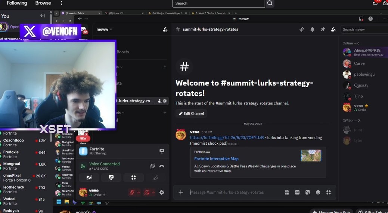Click the Fortnite map embed thumbnail
Image resolution: width=388 pixels, height=213 pixels.
tap(311, 156)
